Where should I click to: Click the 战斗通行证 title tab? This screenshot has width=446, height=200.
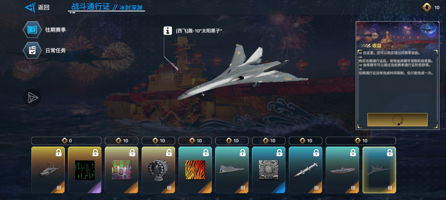[x=91, y=7]
